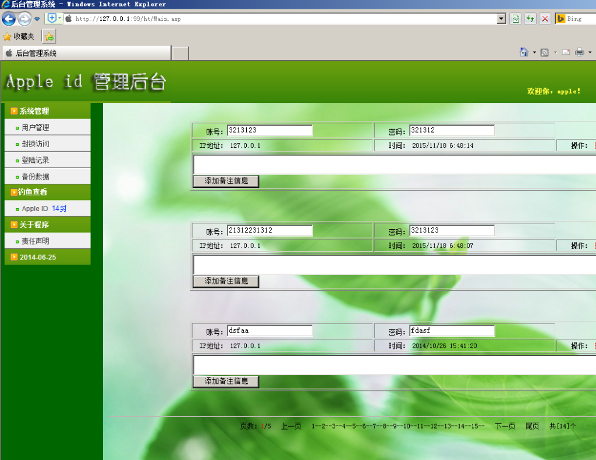Screen dimensions: 596x460
Task: Click the note textarea under account 3213123
Action: tap(395, 165)
